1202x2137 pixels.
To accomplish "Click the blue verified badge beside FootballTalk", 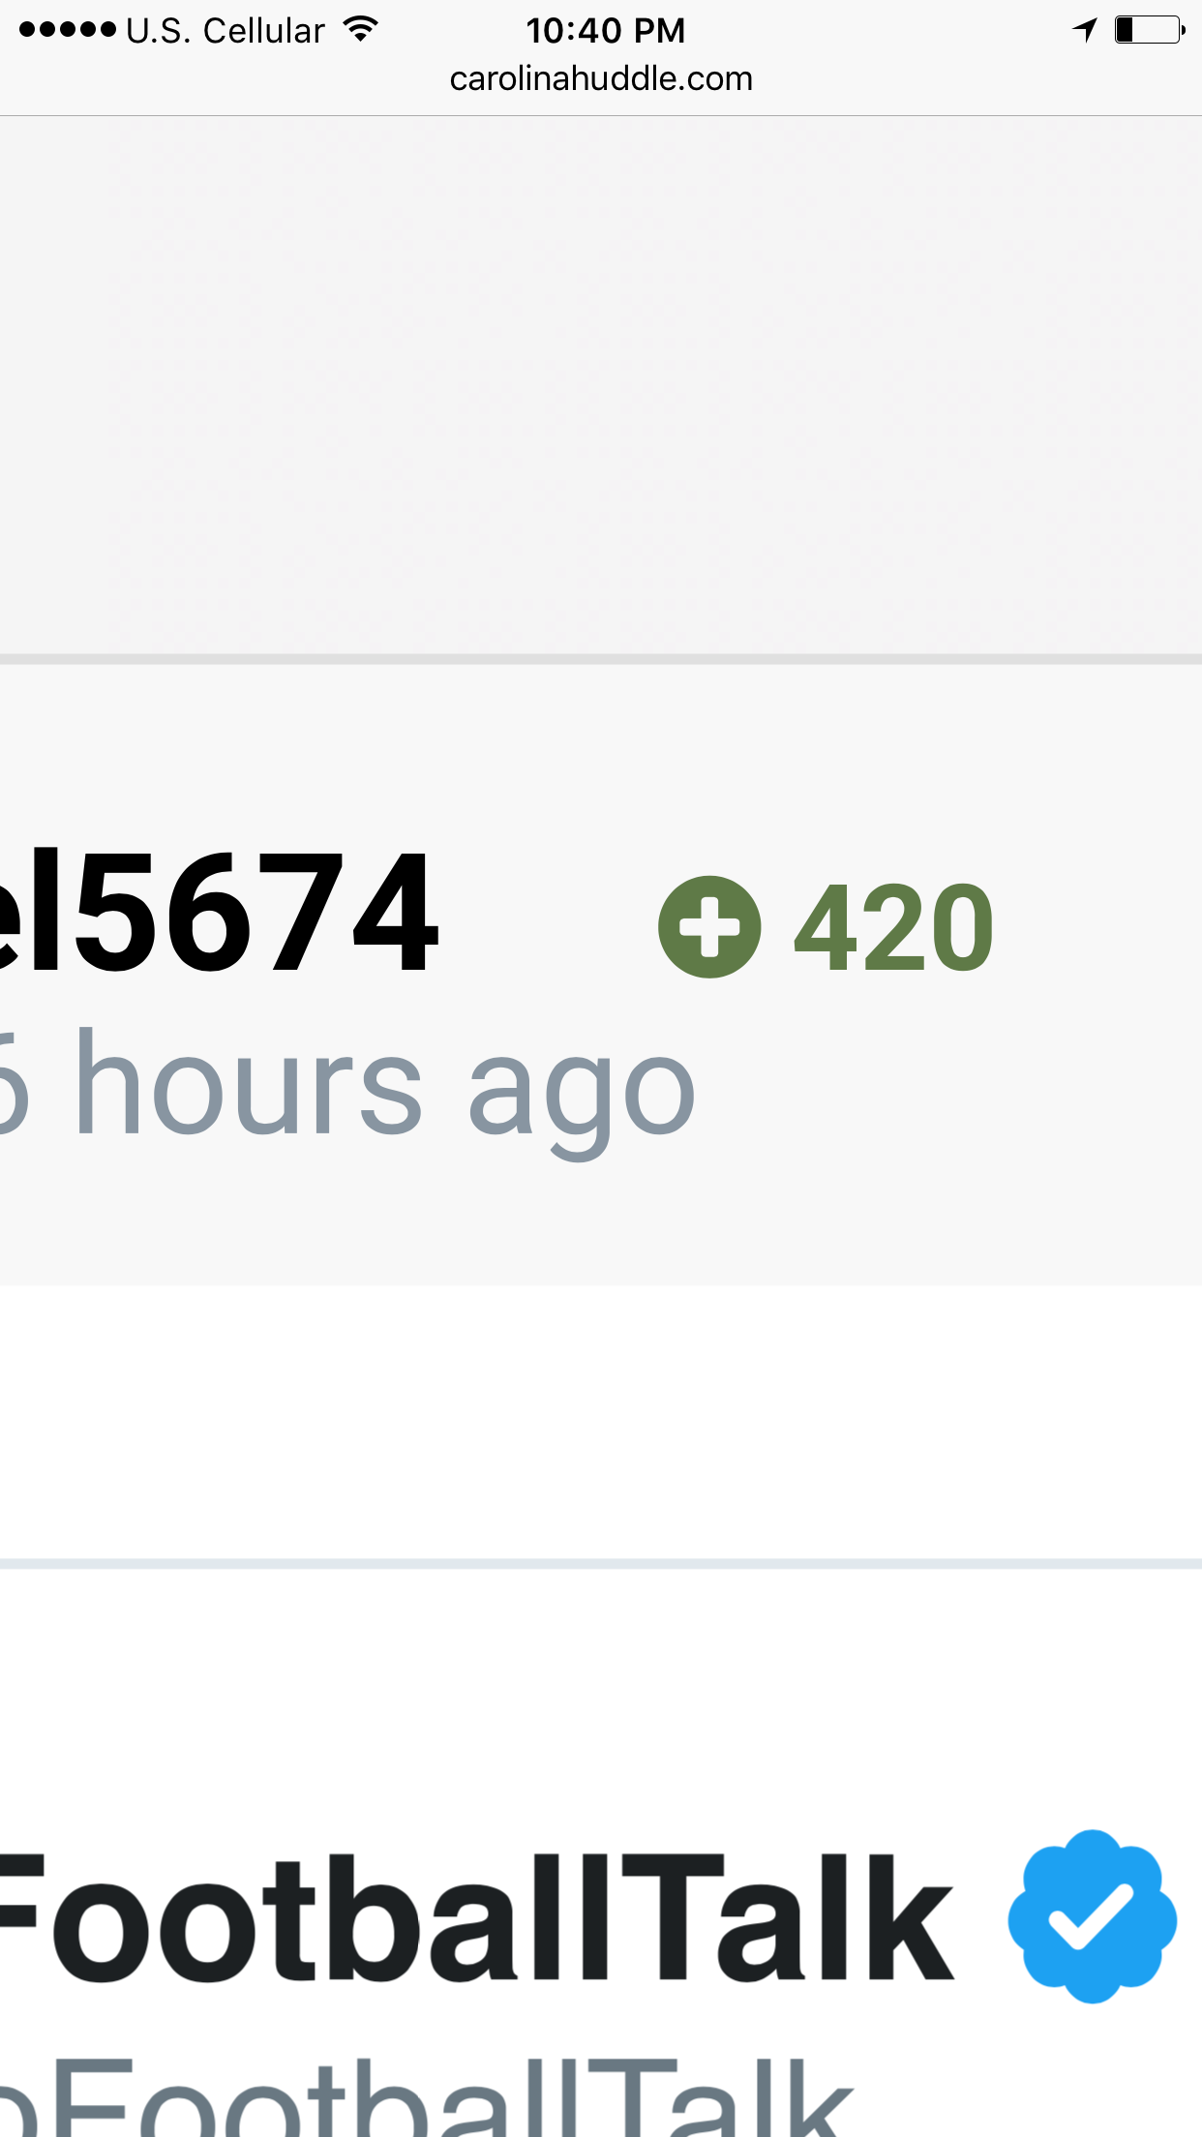I will coord(1093,1916).
